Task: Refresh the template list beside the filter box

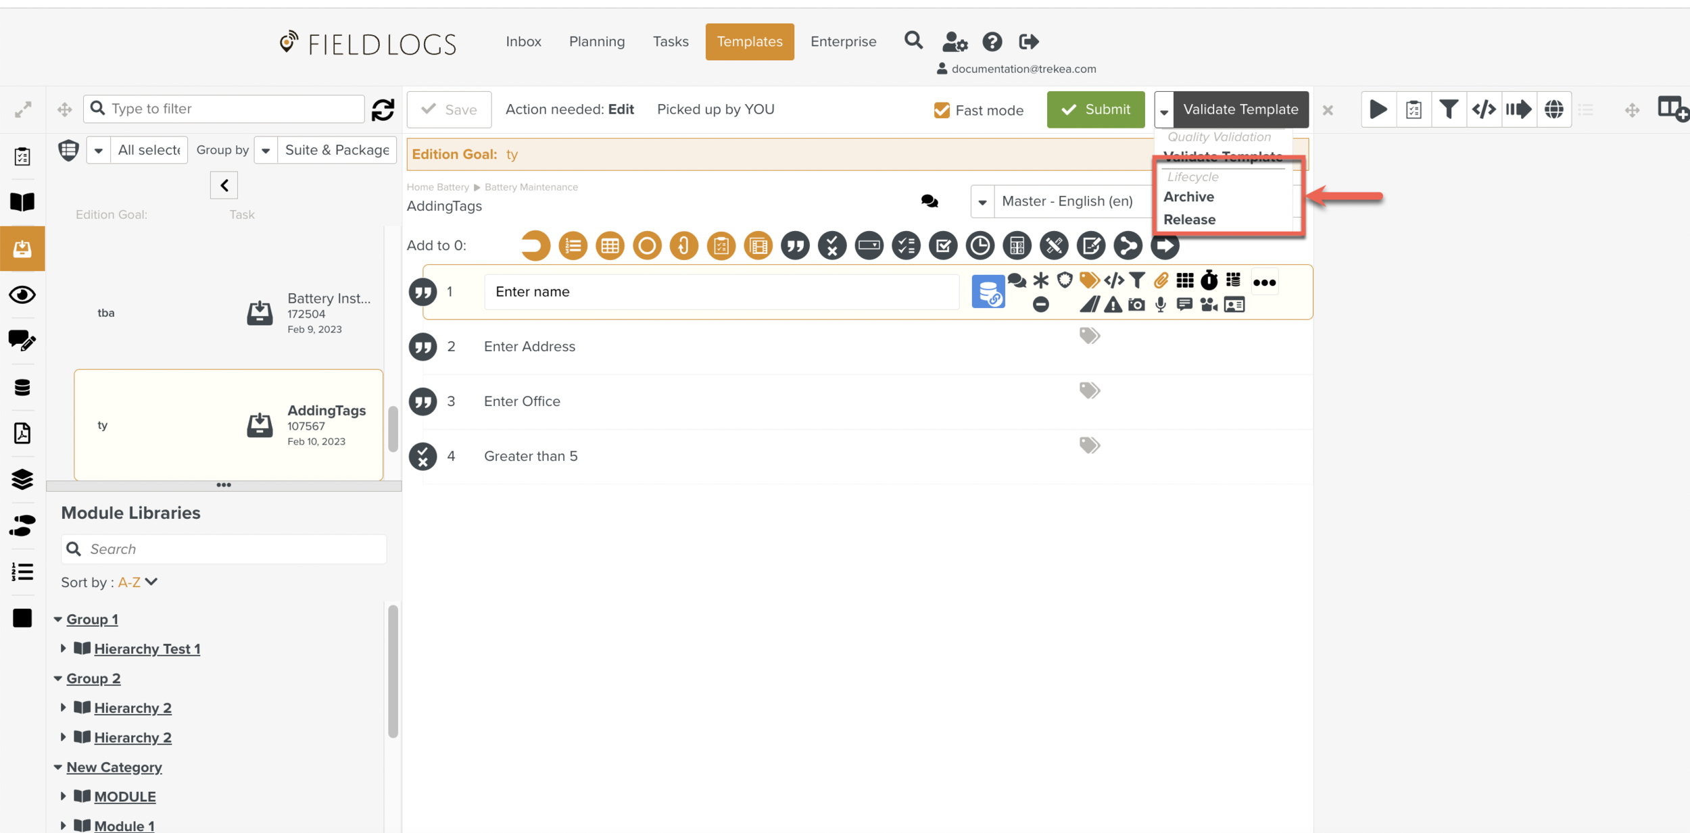Action: pyautogui.click(x=383, y=108)
